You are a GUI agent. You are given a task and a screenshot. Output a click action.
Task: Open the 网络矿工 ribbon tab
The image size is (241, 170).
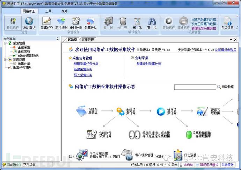(29, 11)
